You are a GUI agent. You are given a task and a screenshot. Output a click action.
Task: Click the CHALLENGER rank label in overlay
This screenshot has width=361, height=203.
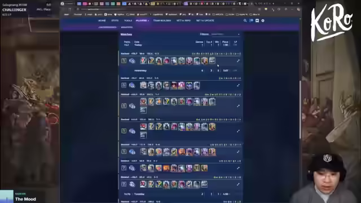[14, 10]
